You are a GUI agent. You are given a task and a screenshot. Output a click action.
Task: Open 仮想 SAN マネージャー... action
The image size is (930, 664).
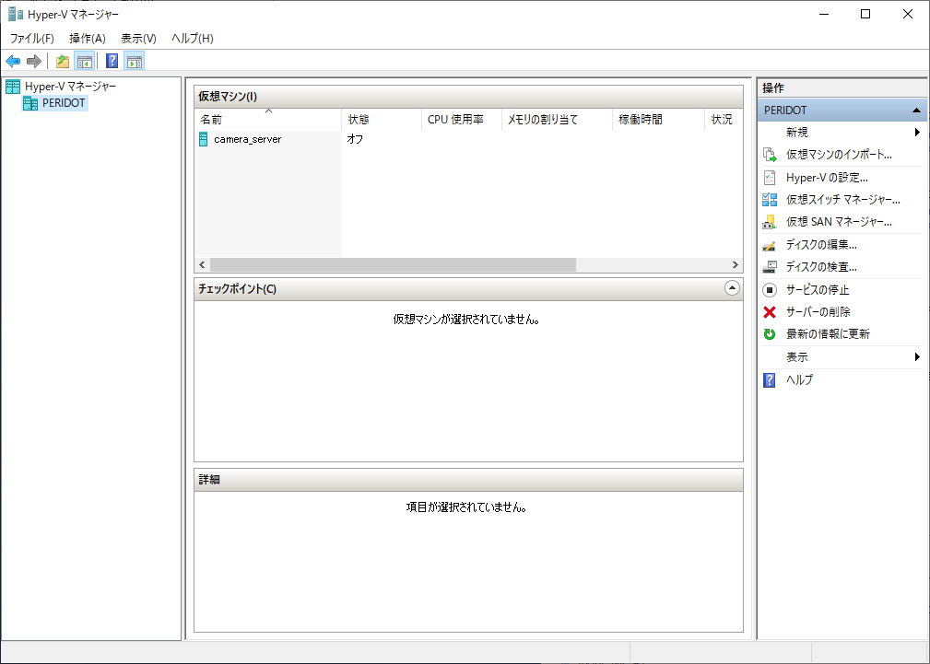coord(839,222)
